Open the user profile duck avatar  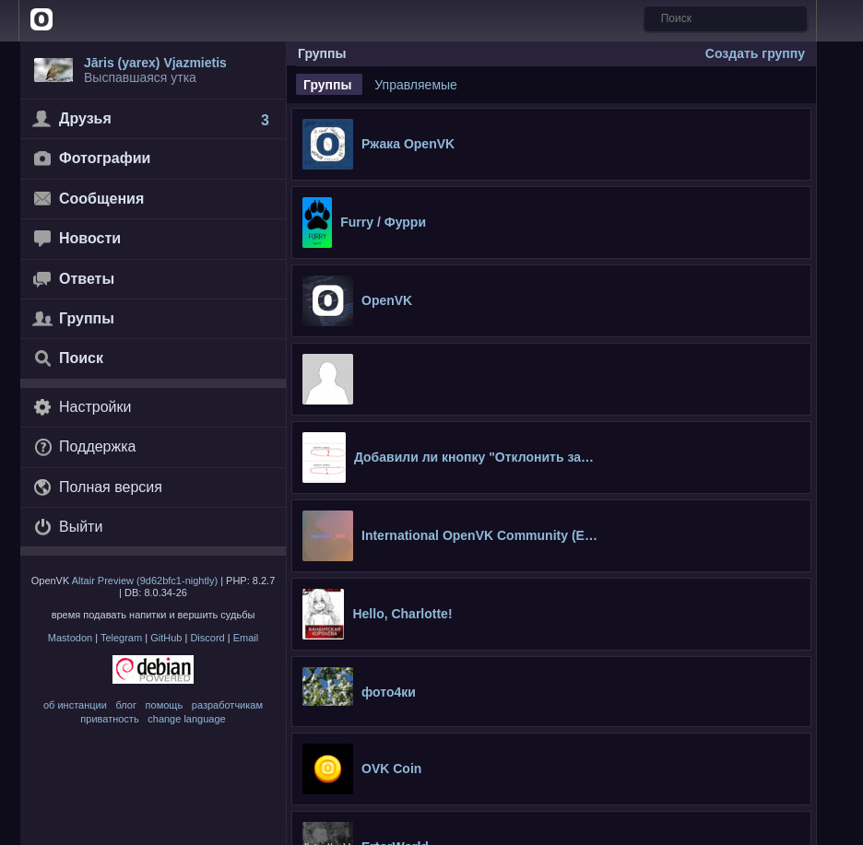pos(53,70)
